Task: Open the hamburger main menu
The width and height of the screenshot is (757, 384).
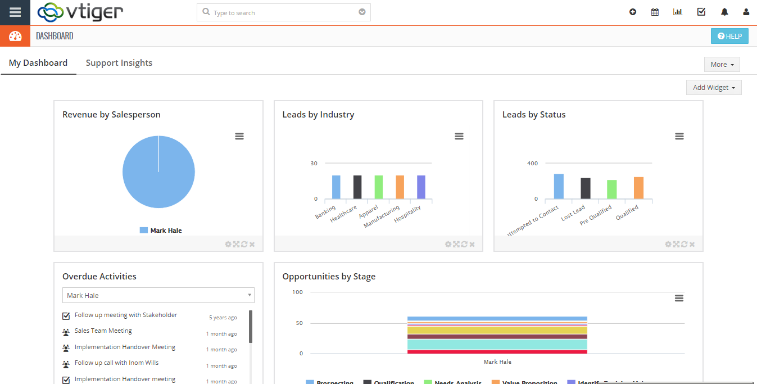Action: (15, 12)
